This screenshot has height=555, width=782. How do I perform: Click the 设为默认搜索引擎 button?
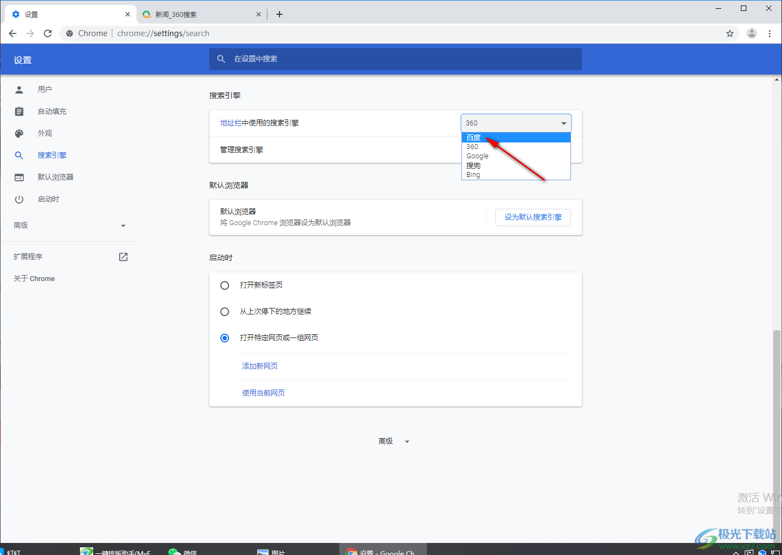(x=533, y=218)
